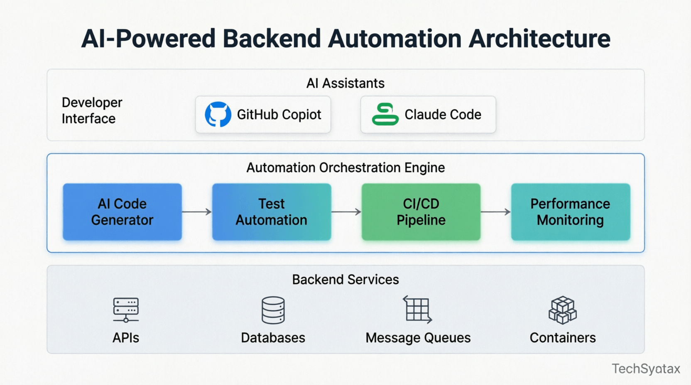Viewport: 691px width, 385px height.
Task: Click the APIs server stack icon
Action: 125,309
